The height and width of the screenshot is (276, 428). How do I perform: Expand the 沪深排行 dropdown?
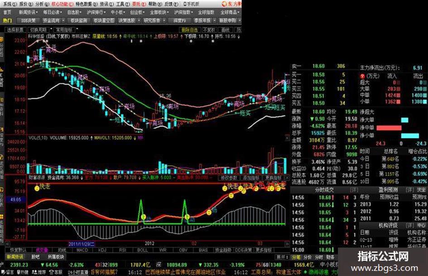click(96, 12)
